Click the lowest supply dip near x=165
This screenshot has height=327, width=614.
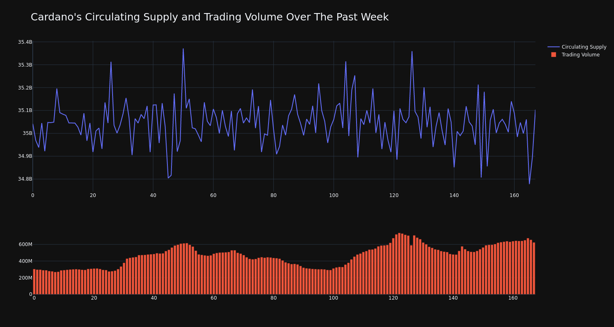[529, 184]
